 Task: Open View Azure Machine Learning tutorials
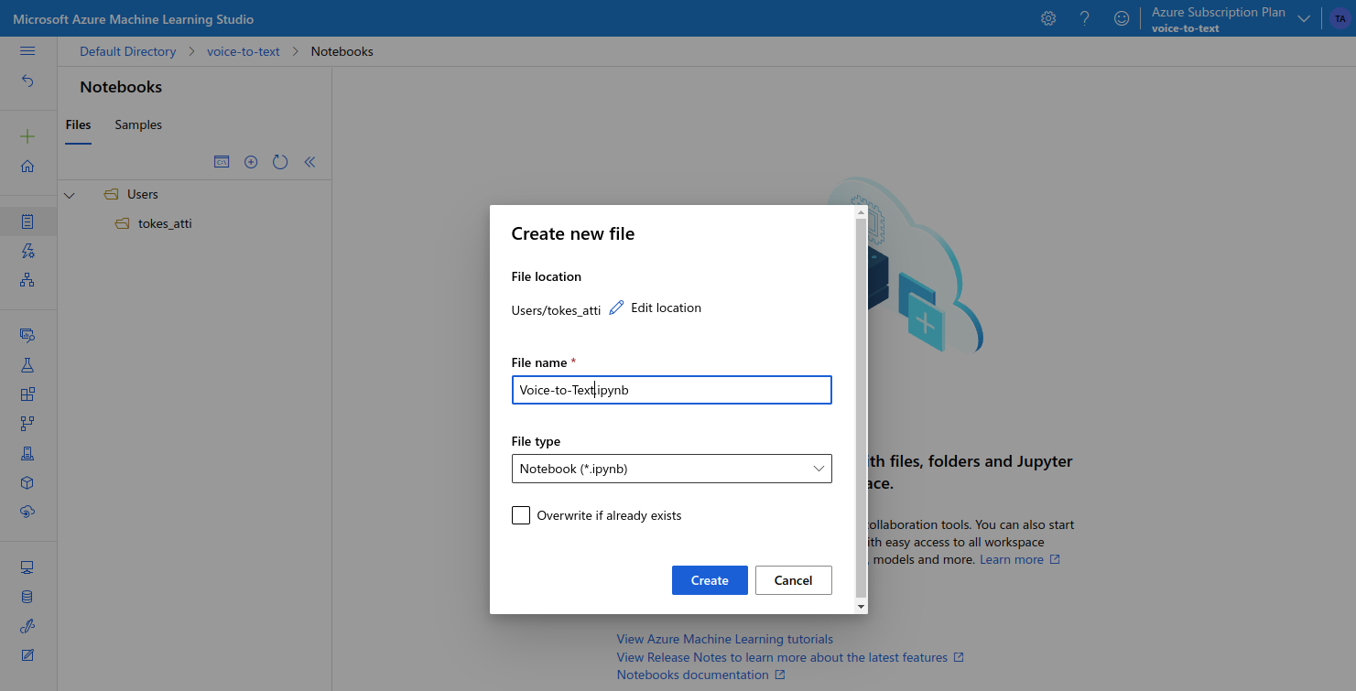click(x=725, y=640)
